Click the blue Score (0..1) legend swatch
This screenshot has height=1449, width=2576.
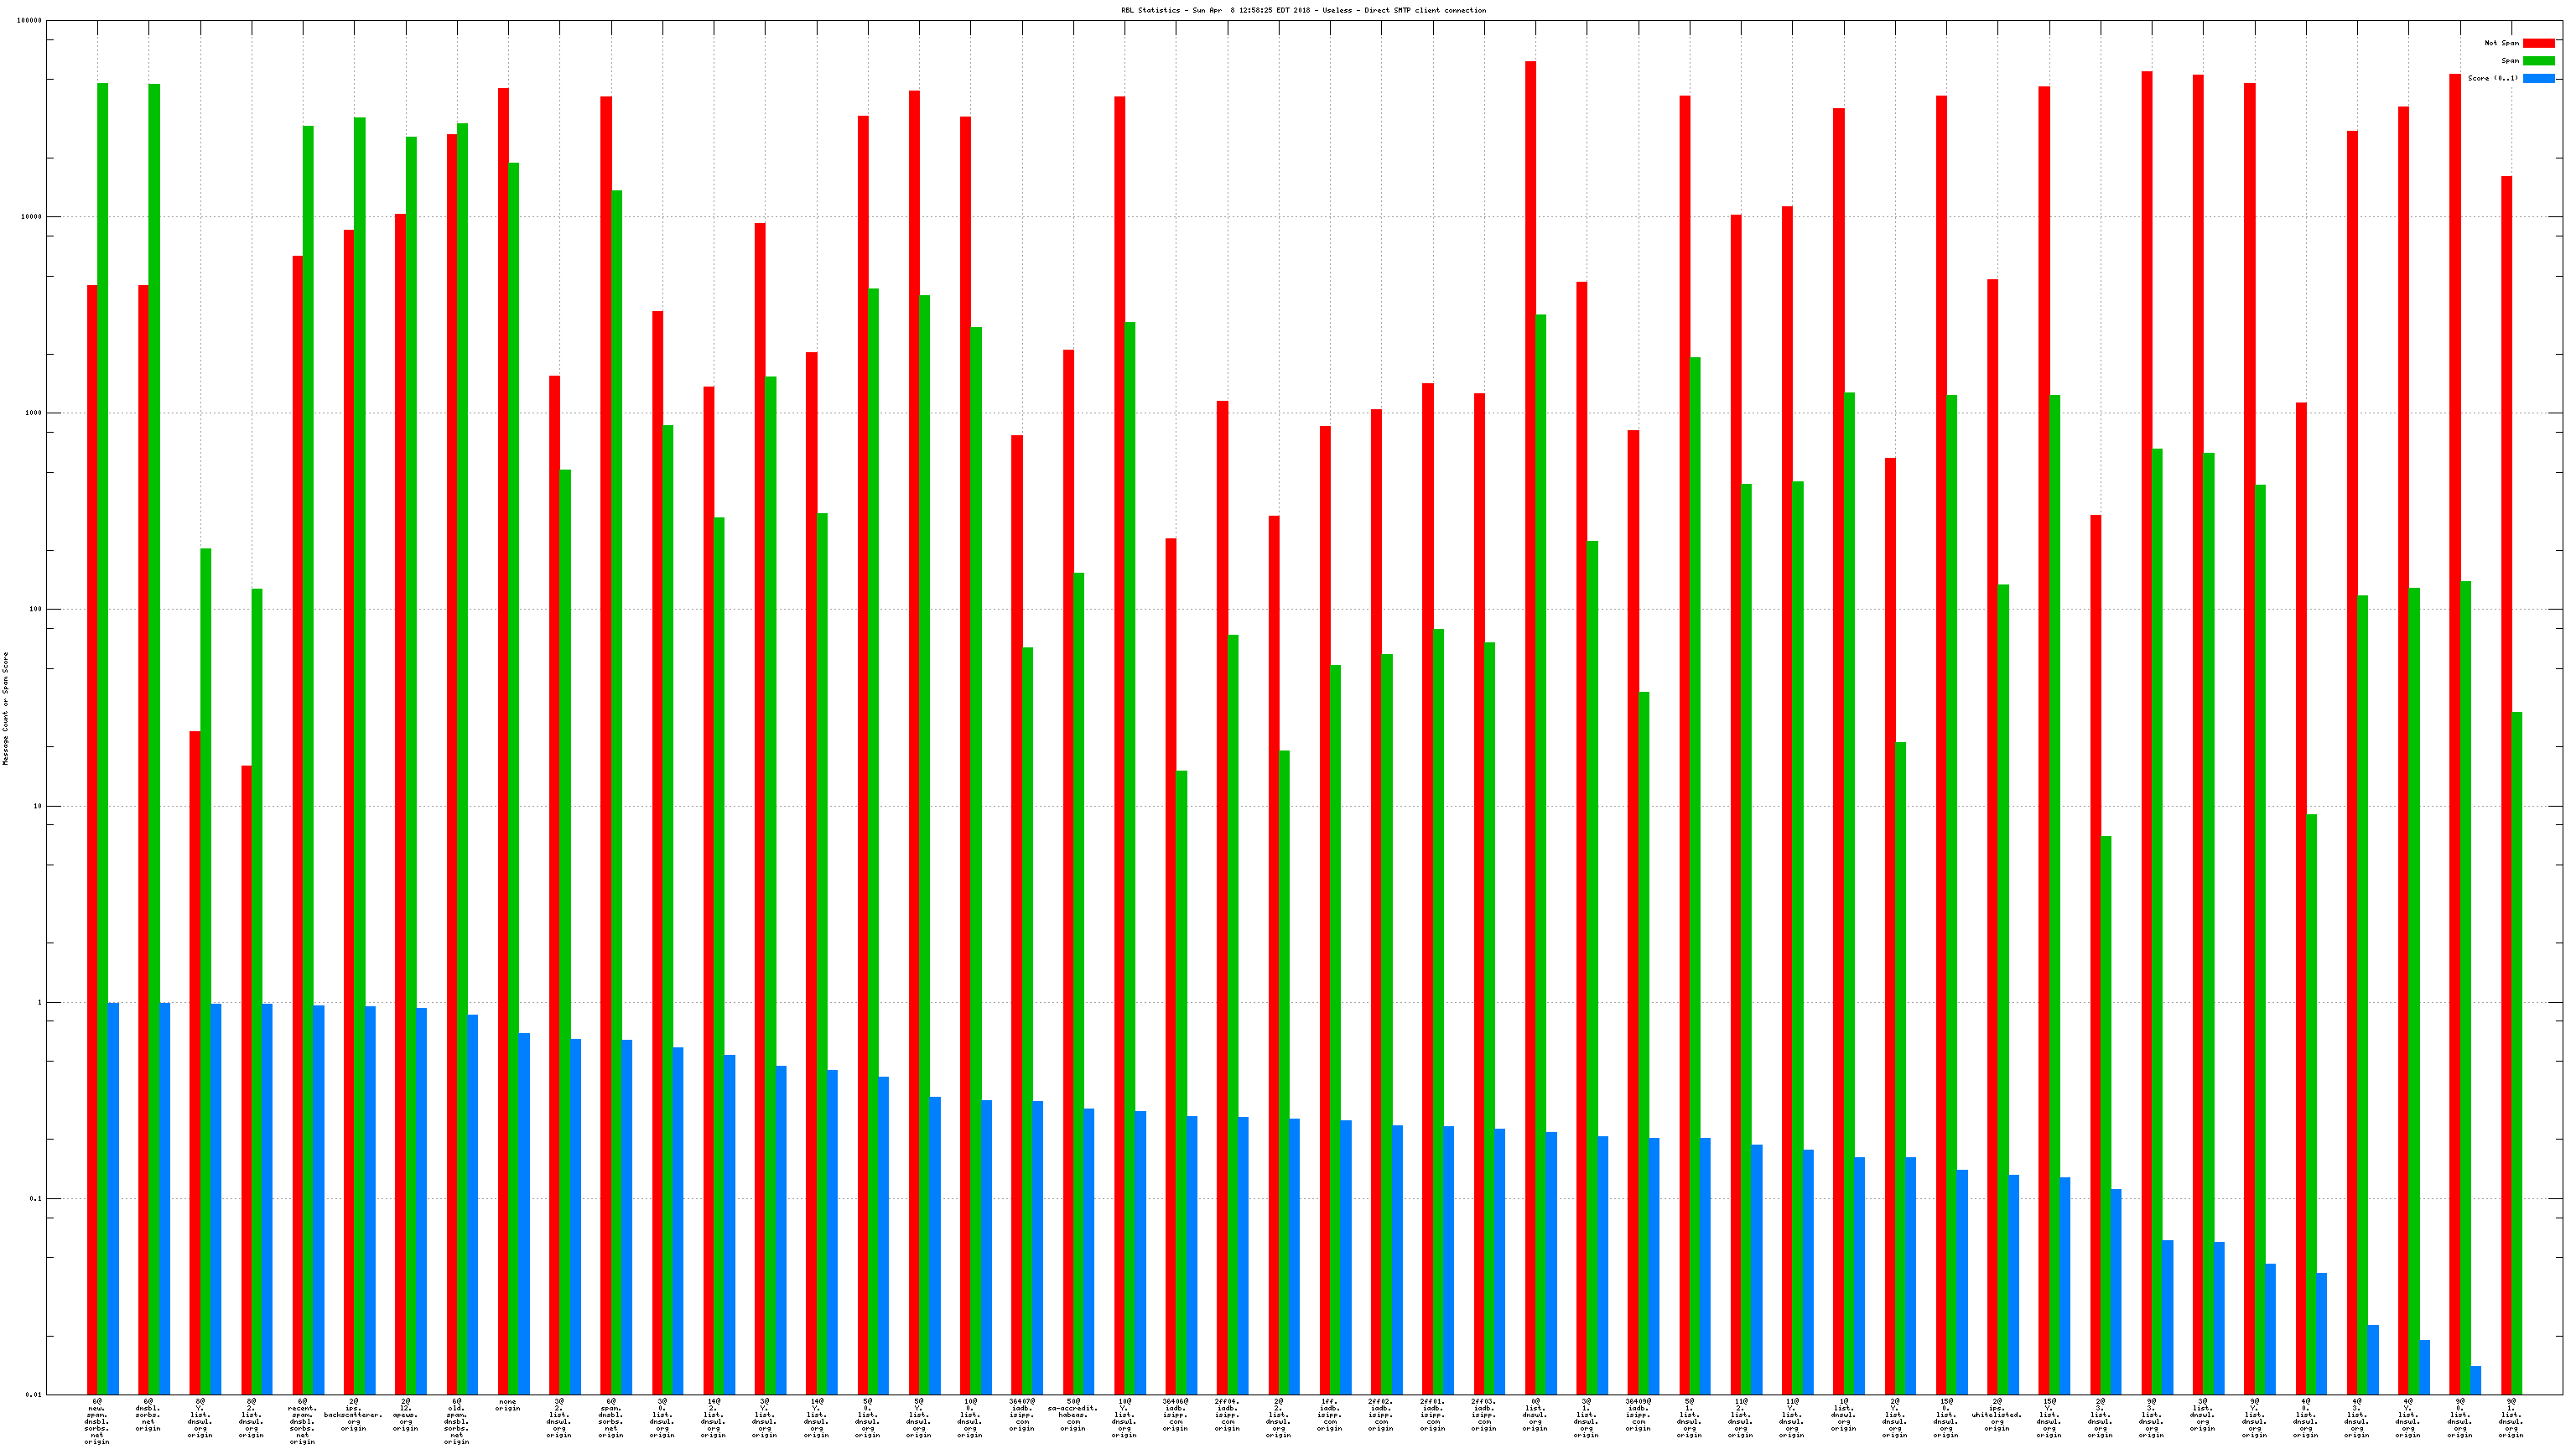[2538, 78]
